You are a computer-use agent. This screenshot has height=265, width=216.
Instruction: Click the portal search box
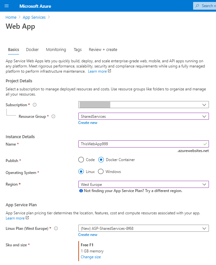coord(204,6)
